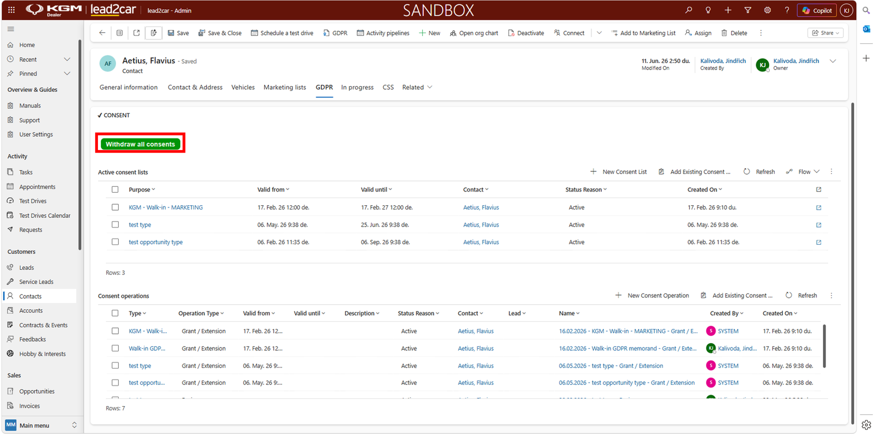This screenshot has height=434, width=876.
Task: Check the test type consent list row
Action: 115,224
